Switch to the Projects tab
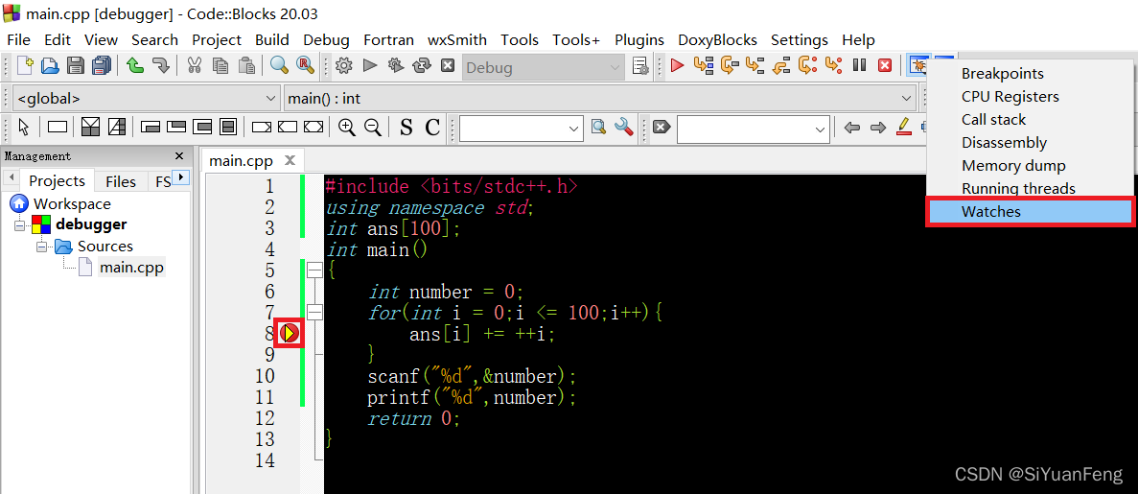Image resolution: width=1138 pixels, height=494 pixels. [x=58, y=181]
